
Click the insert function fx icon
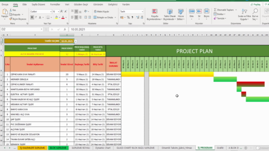pos(65,29)
